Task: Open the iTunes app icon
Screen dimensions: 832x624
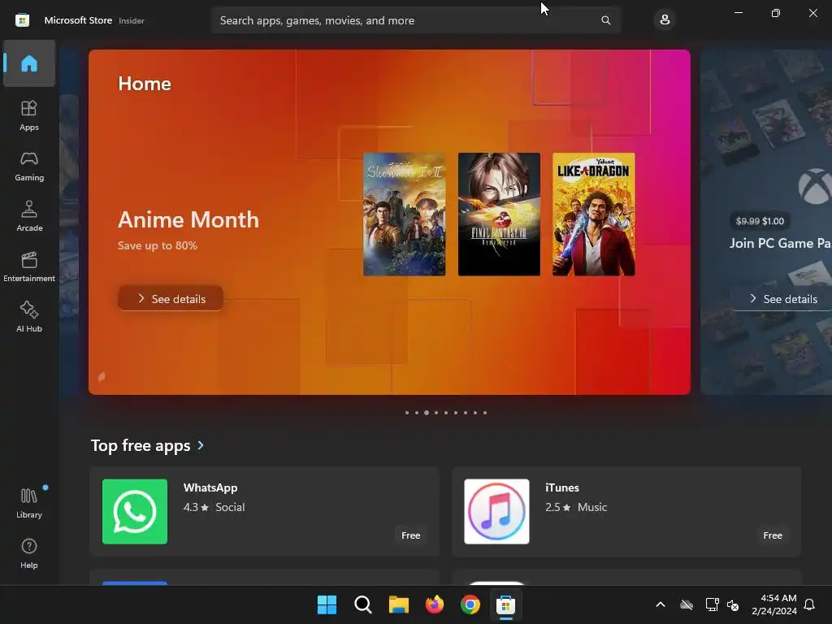Action: pyautogui.click(x=496, y=512)
